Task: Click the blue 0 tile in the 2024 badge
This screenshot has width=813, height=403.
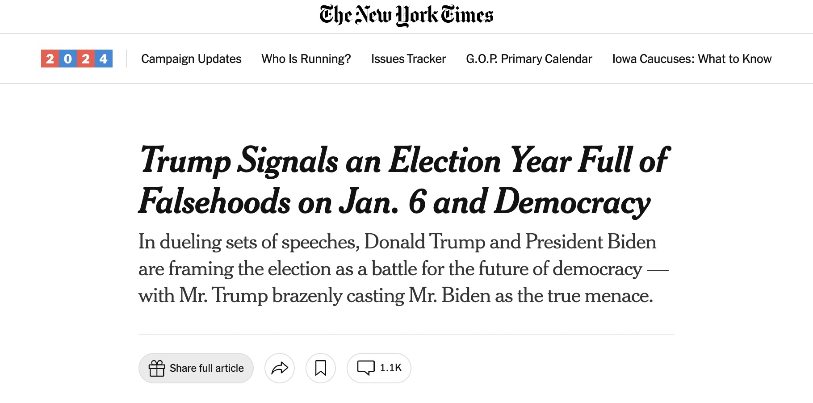Action: point(68,59)
